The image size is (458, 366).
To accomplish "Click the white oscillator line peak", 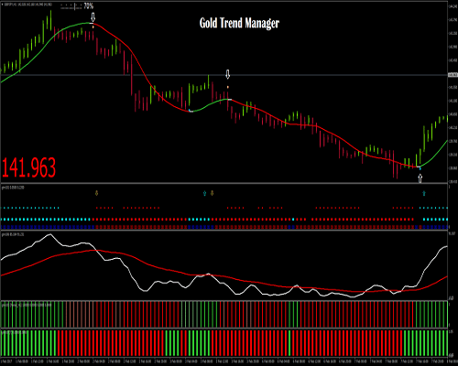I will [x=50, y=234].
